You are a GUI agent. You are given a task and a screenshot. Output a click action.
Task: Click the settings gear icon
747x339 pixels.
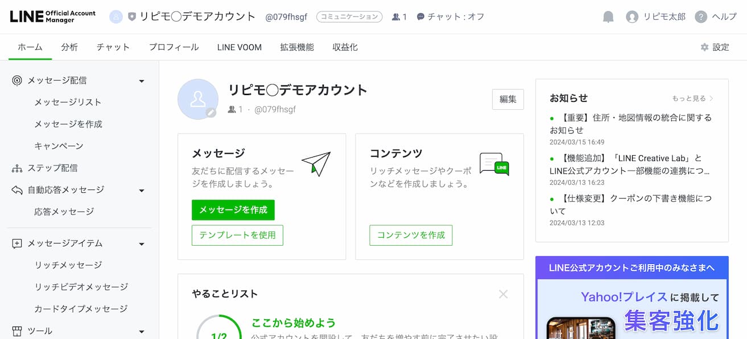(x=704, y=47)
